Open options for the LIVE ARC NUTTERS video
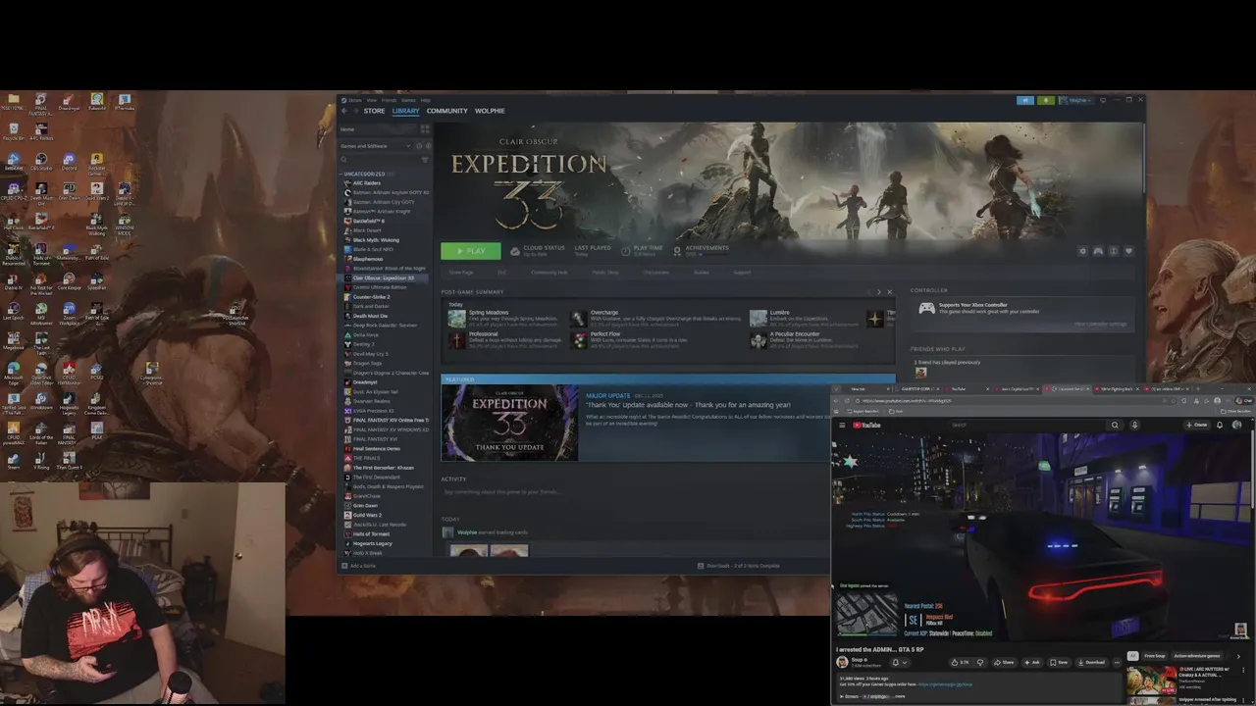Screen dimensions: 1256x706 pos(1243,670)
